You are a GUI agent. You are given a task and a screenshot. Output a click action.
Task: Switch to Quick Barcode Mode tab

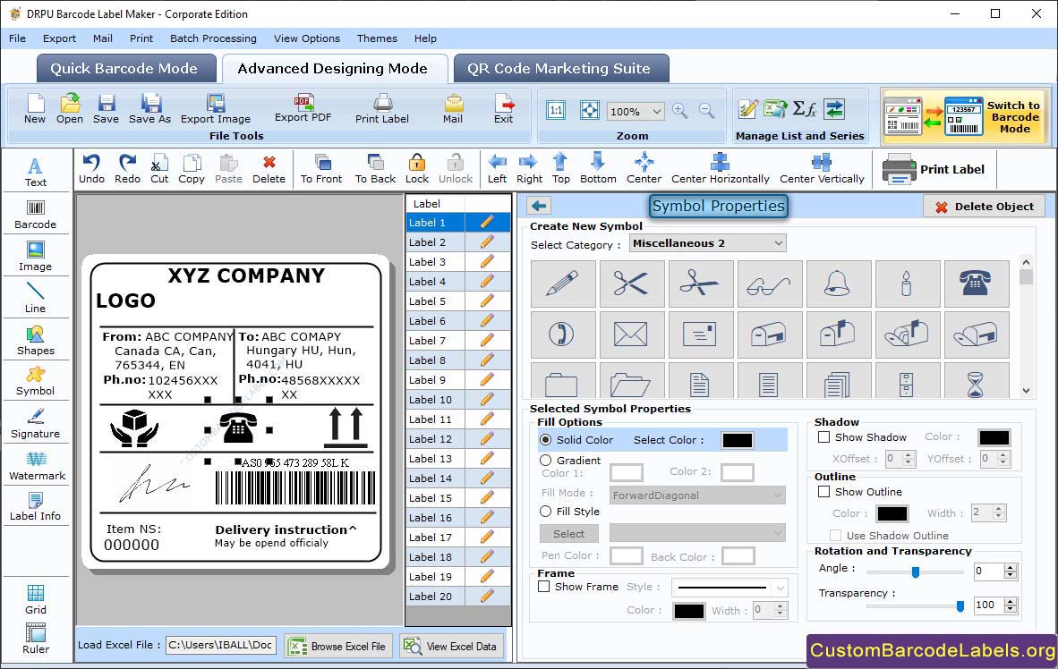coord(125,68)
